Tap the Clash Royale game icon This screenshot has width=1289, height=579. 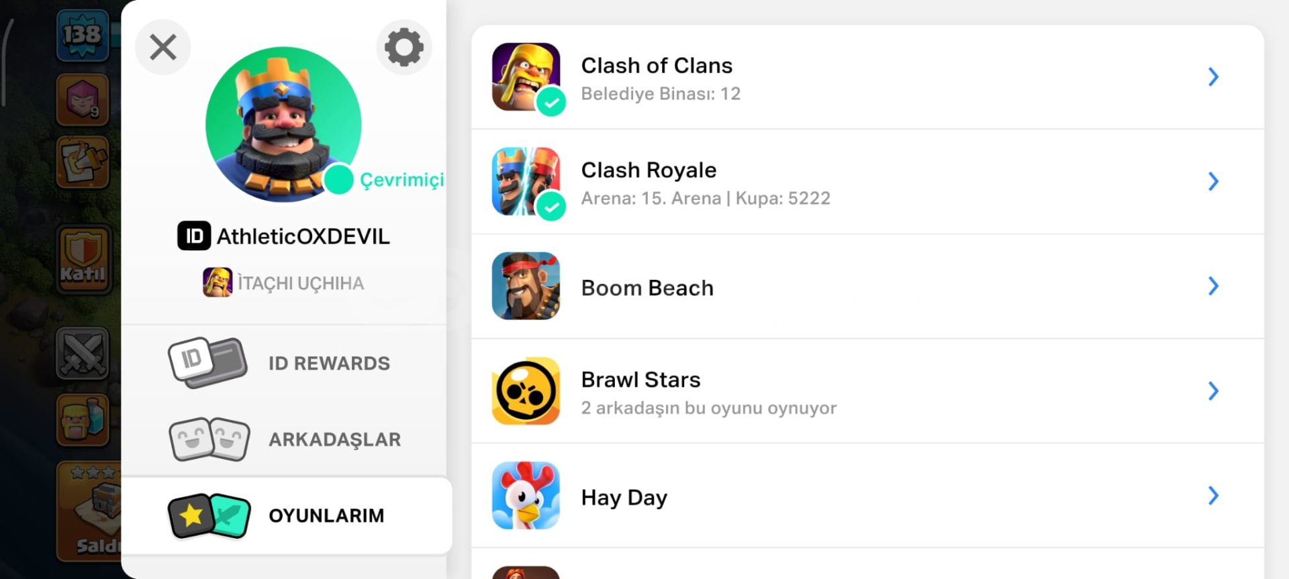point(526,181)
